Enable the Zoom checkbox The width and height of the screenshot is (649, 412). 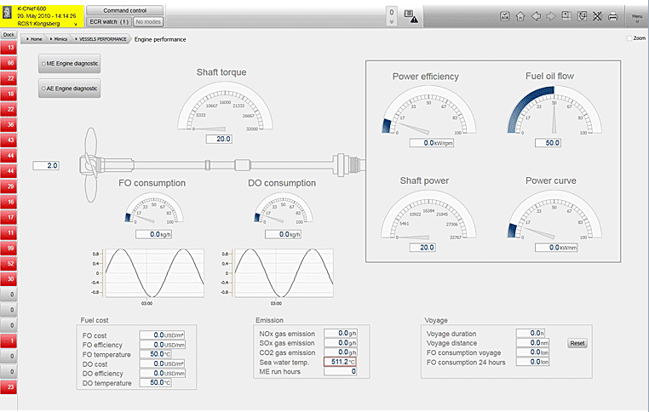[629, 38]
